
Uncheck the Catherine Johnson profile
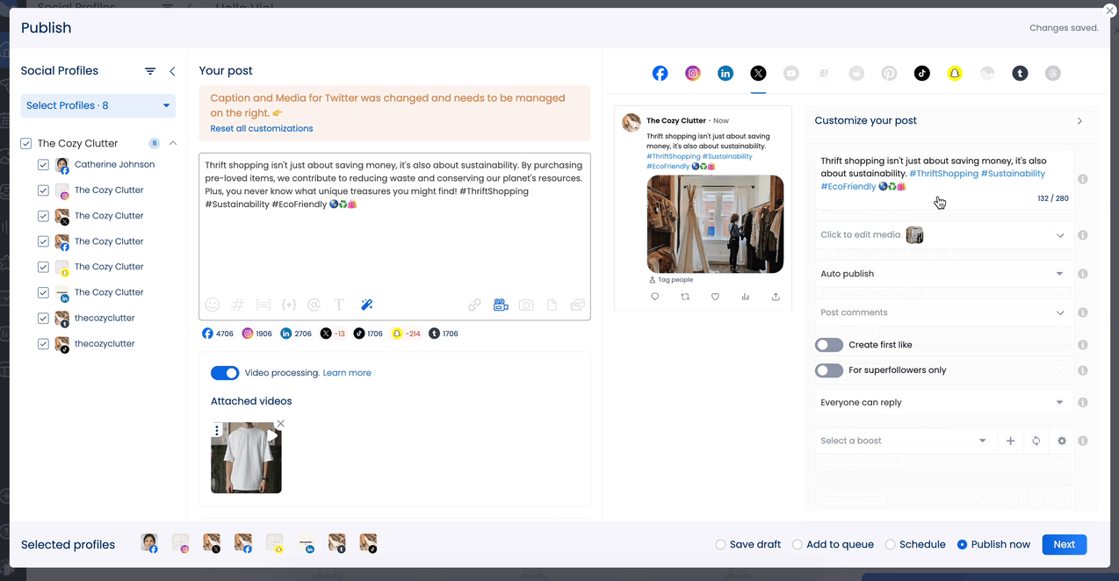[43, 164]
